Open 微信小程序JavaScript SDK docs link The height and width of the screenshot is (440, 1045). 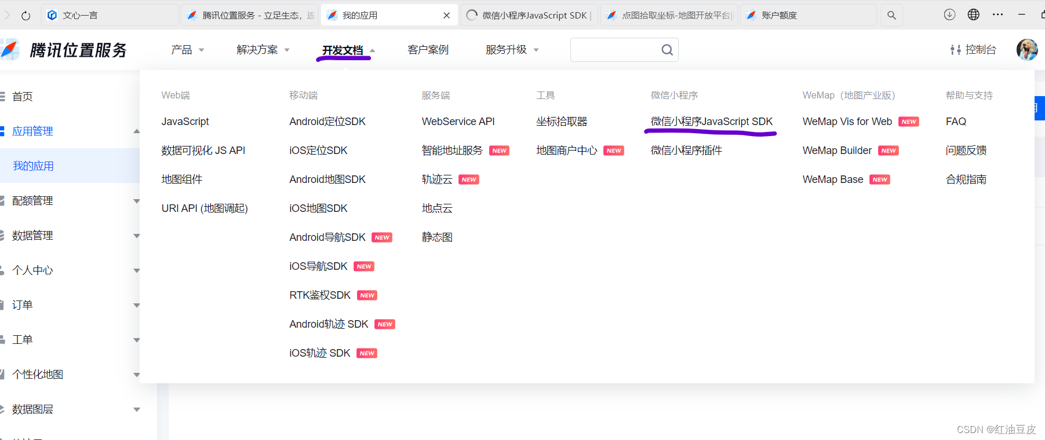(712, 122)
